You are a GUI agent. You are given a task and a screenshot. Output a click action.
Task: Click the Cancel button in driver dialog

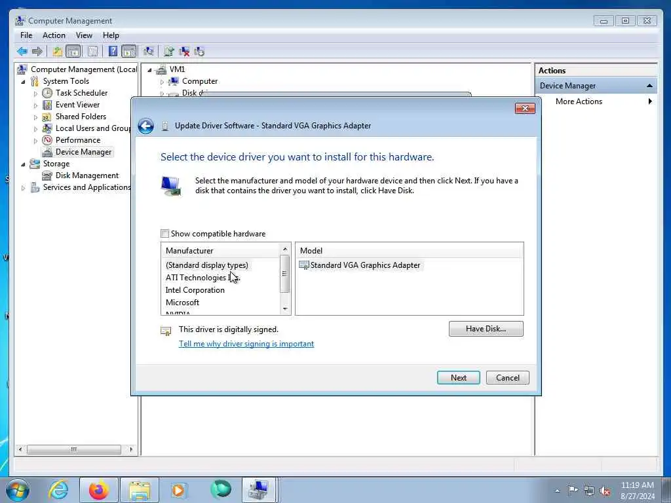coord(508,378)
